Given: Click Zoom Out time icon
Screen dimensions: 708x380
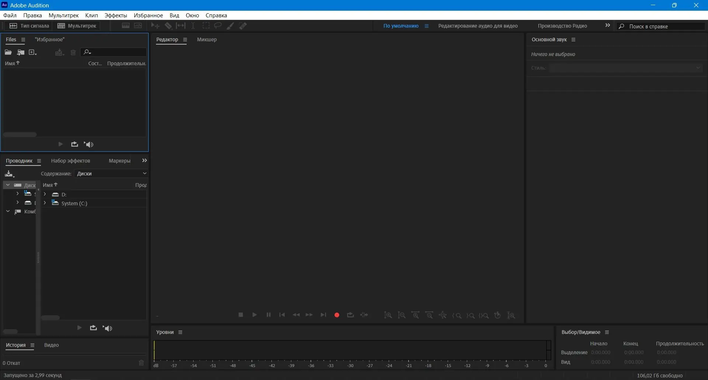Looking at the screenshot, I should pos(429,315).
